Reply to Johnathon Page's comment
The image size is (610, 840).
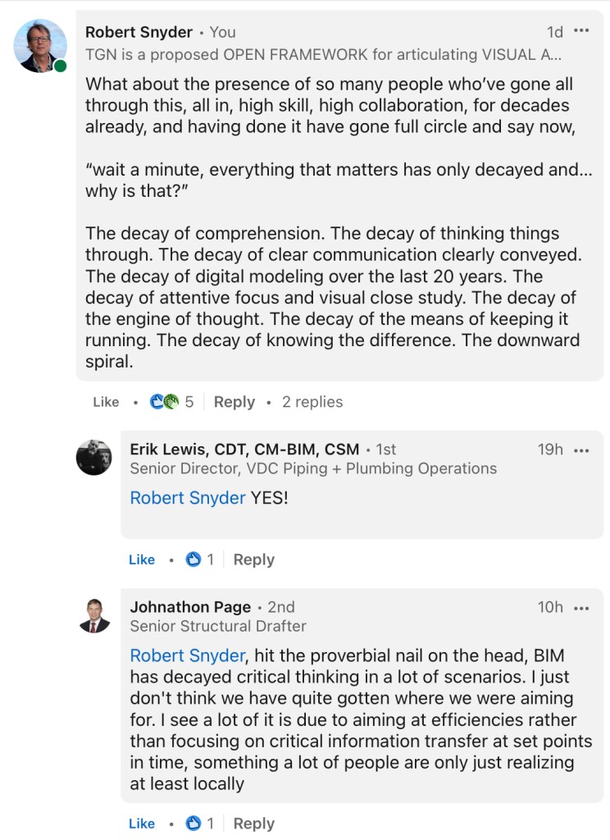point(254,824)
